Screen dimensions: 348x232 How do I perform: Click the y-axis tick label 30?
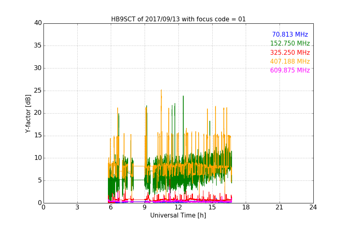[38, 68]
